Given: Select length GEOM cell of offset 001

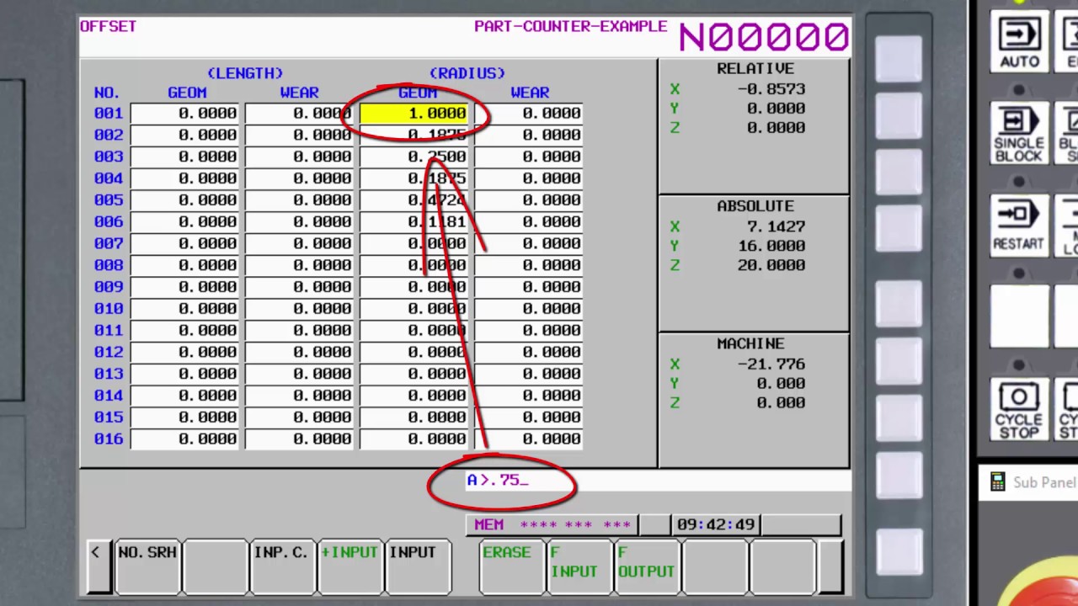Looking at the screenshot, I should point(184,113).
